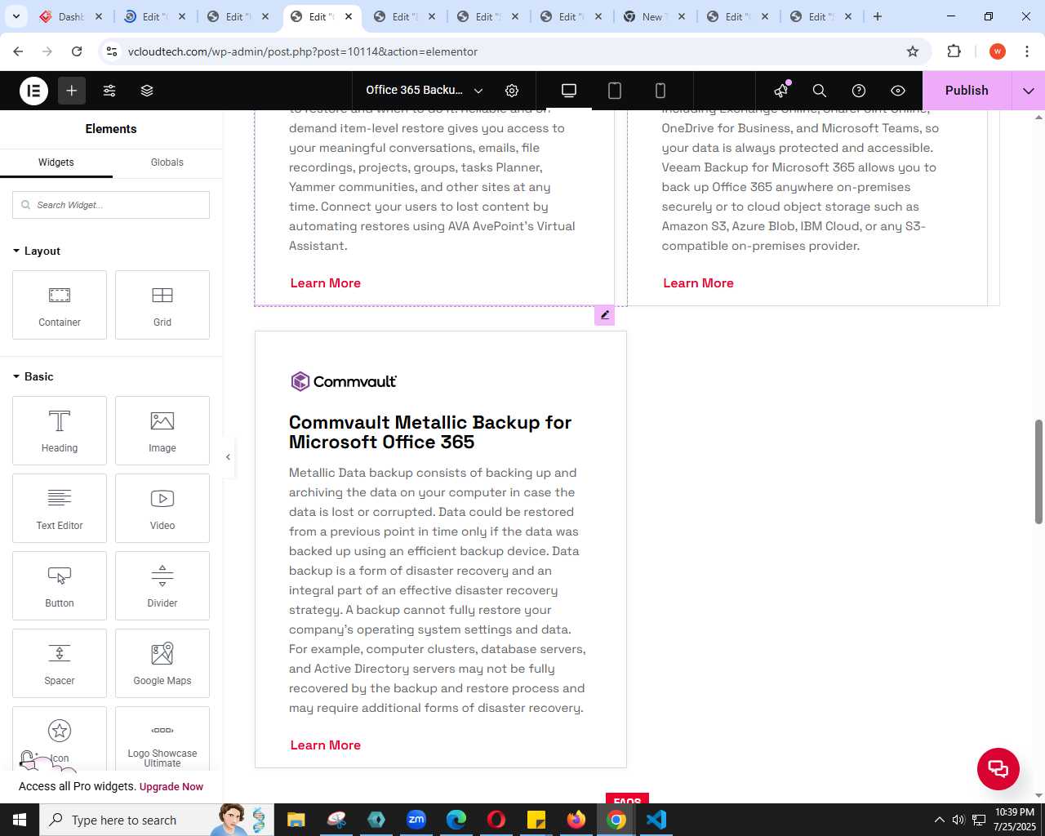The height and width of the screenshot is (836, 1045).
Task: Show hidden system tray icons
Action: 939,820
